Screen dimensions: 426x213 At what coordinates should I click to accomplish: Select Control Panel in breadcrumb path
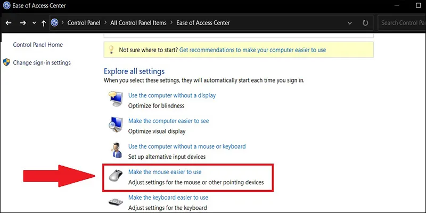pos(83,23)
